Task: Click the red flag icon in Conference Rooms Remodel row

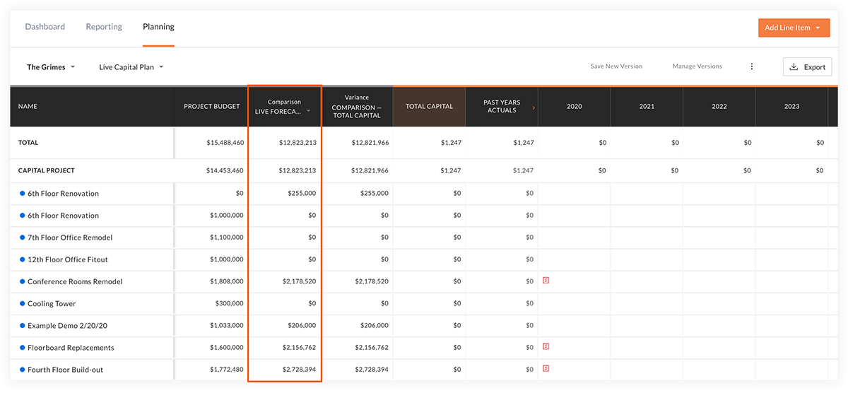Action: pos(546,281)
